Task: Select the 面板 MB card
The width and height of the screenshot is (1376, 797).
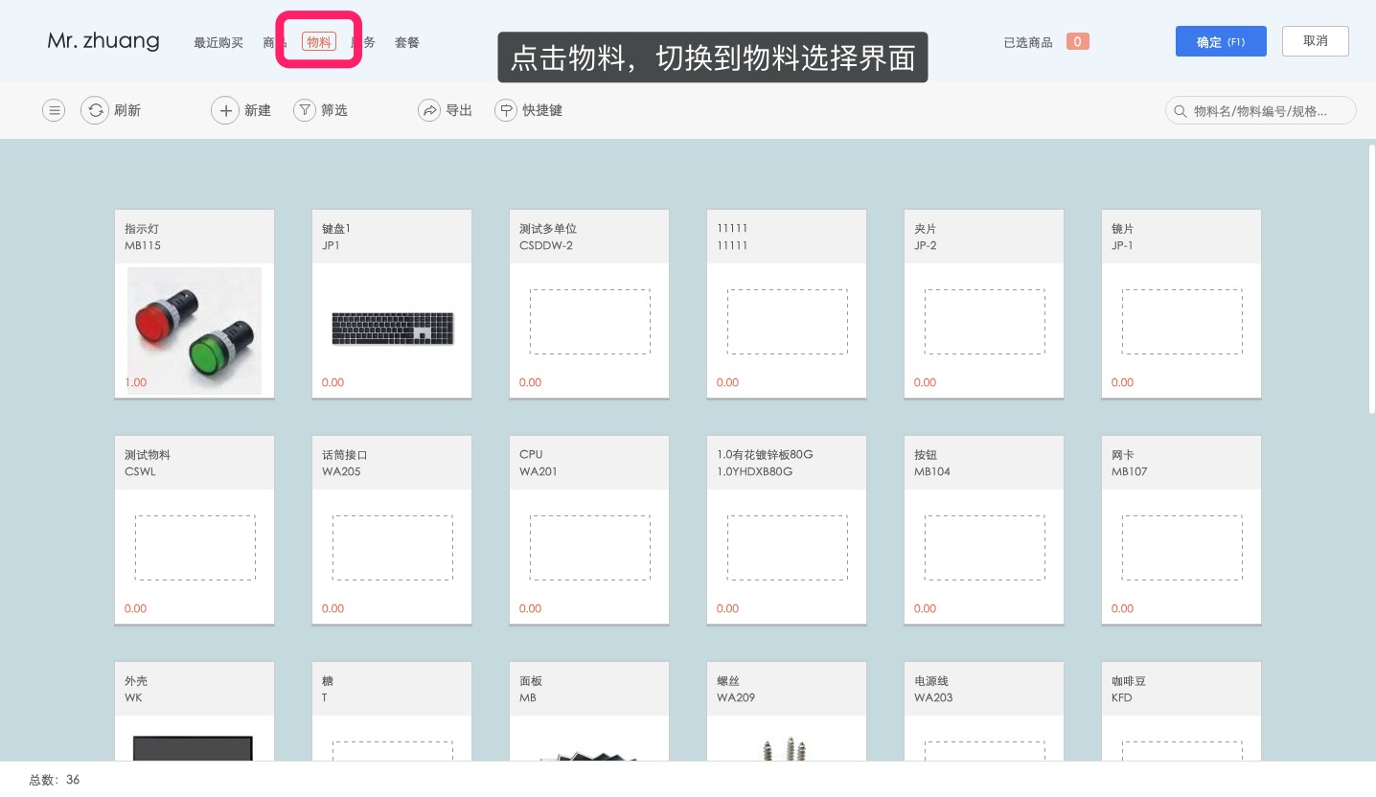Action: coord(589,712)
